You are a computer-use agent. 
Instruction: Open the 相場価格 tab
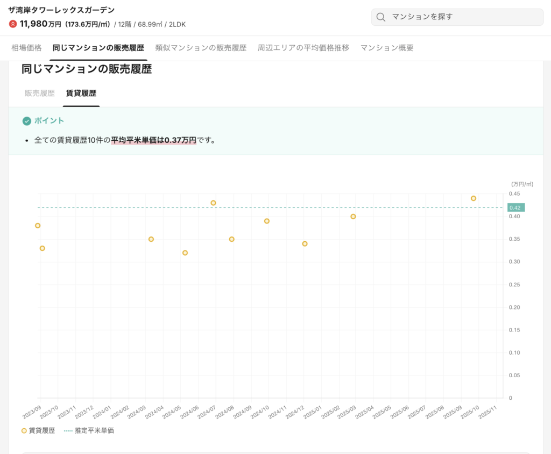click(x=26, y=48)
